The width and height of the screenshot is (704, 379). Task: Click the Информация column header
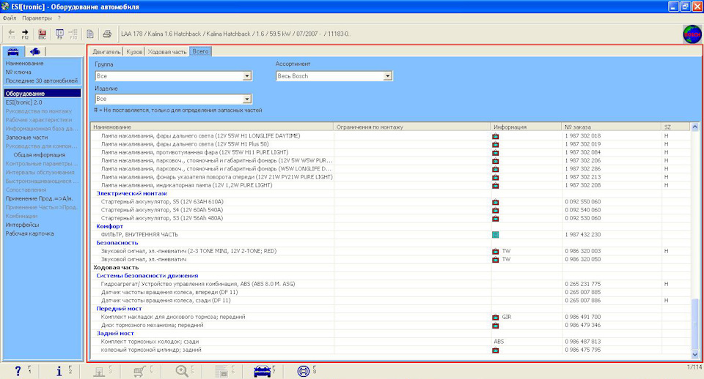click(526, 127)
